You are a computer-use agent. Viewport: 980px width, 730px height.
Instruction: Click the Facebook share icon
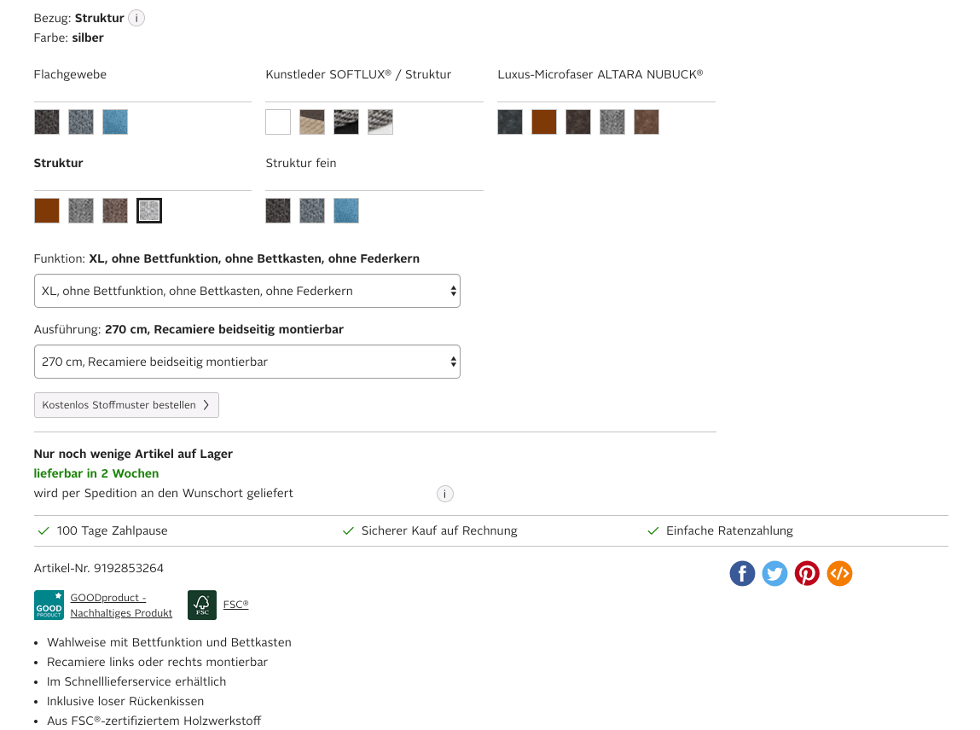(742, 573)
